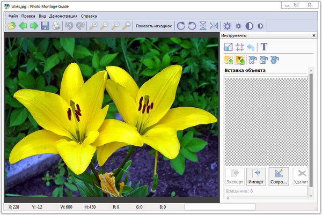Click the contrast half-circle icon

click(x=249, y=26)
